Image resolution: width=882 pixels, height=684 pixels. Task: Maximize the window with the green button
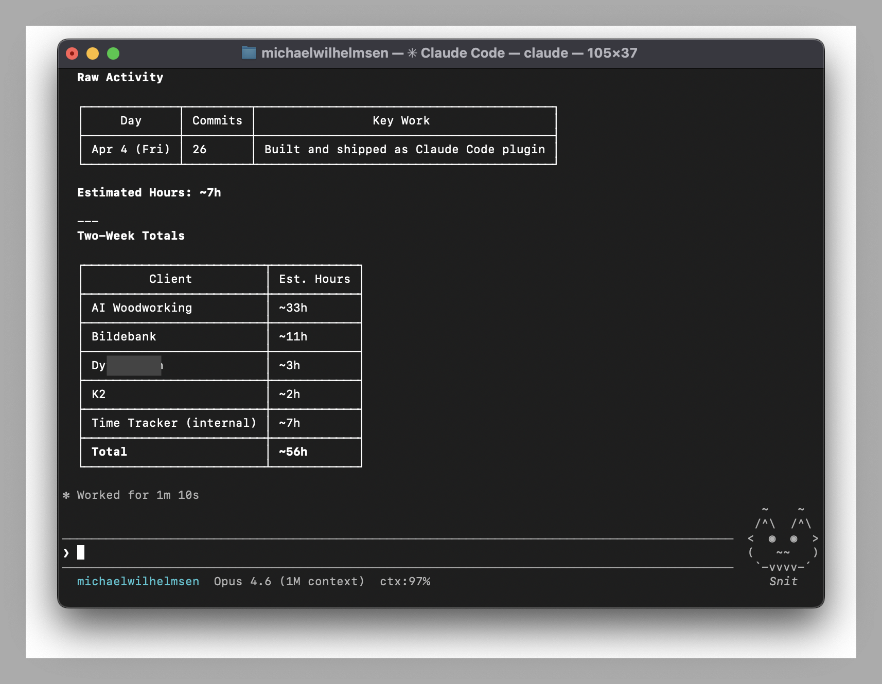[x=113, y=53]
